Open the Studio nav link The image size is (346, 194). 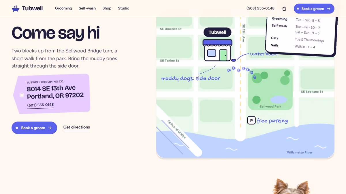[123, 8]
